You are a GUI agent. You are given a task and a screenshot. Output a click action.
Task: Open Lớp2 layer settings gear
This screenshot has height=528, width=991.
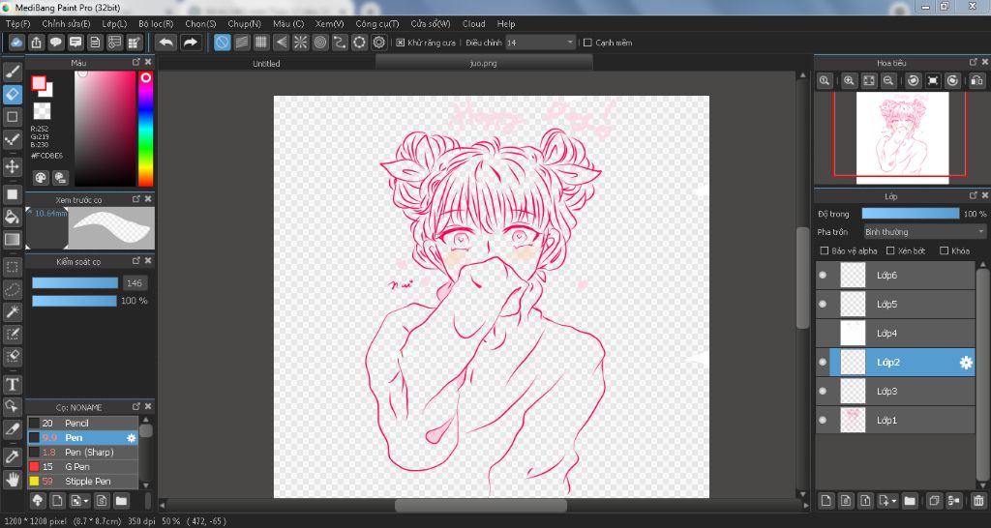966,363
